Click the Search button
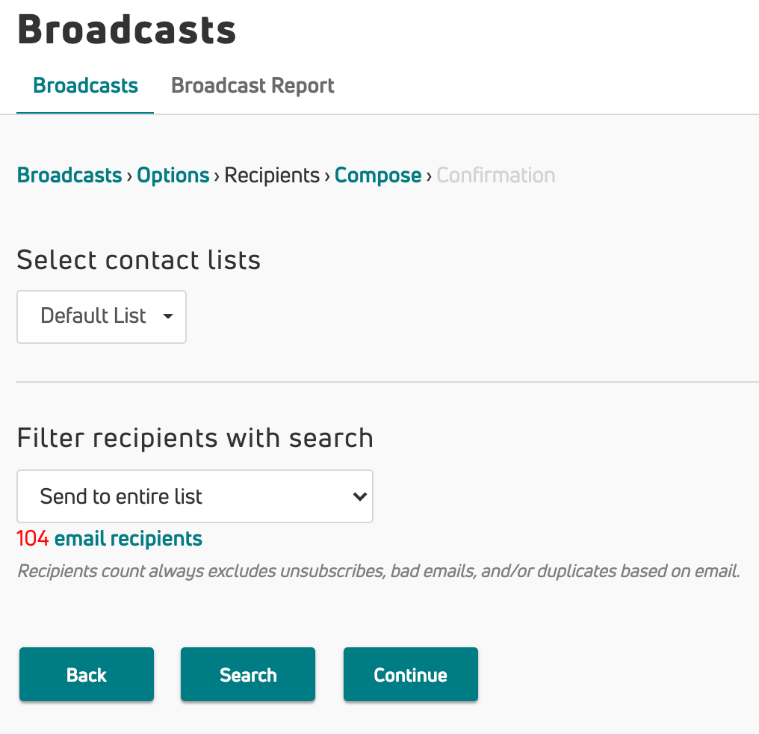 click(248, 675)
